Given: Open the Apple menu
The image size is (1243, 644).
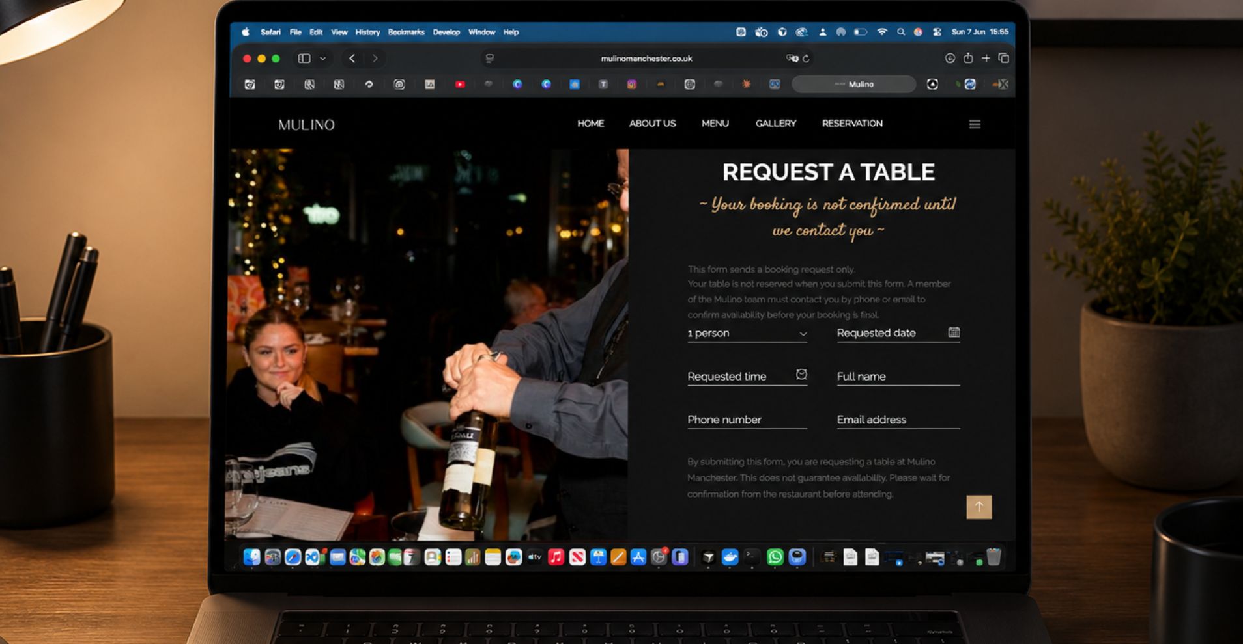Looking at the screenshot, I should tap(246, 32).
